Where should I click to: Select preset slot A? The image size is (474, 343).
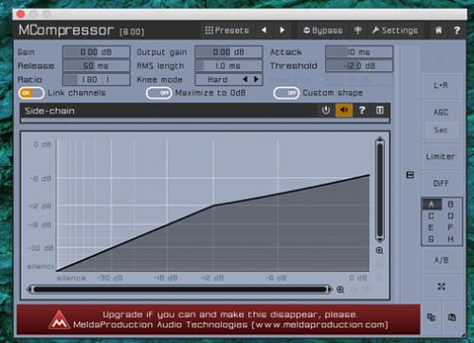point(430,205)
